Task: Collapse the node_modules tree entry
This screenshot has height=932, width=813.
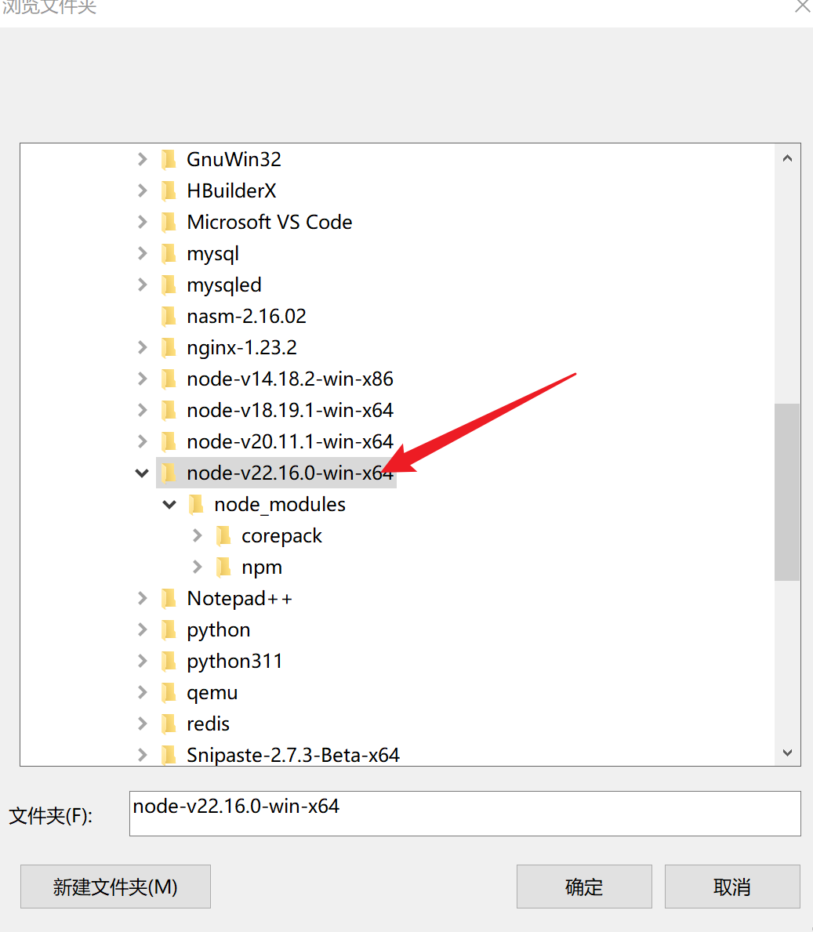Action: coord(169,503)
